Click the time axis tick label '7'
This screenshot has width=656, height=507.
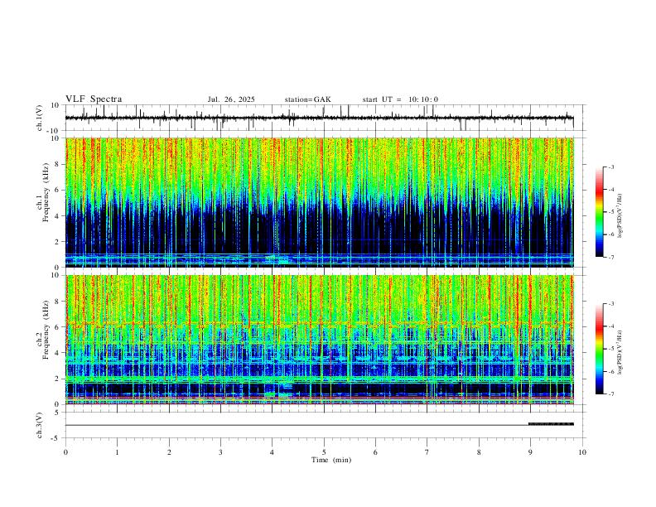[427, 452]
